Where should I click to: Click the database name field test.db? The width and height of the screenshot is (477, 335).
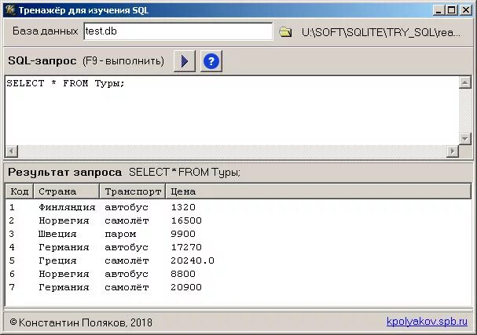tap(178, 31)
